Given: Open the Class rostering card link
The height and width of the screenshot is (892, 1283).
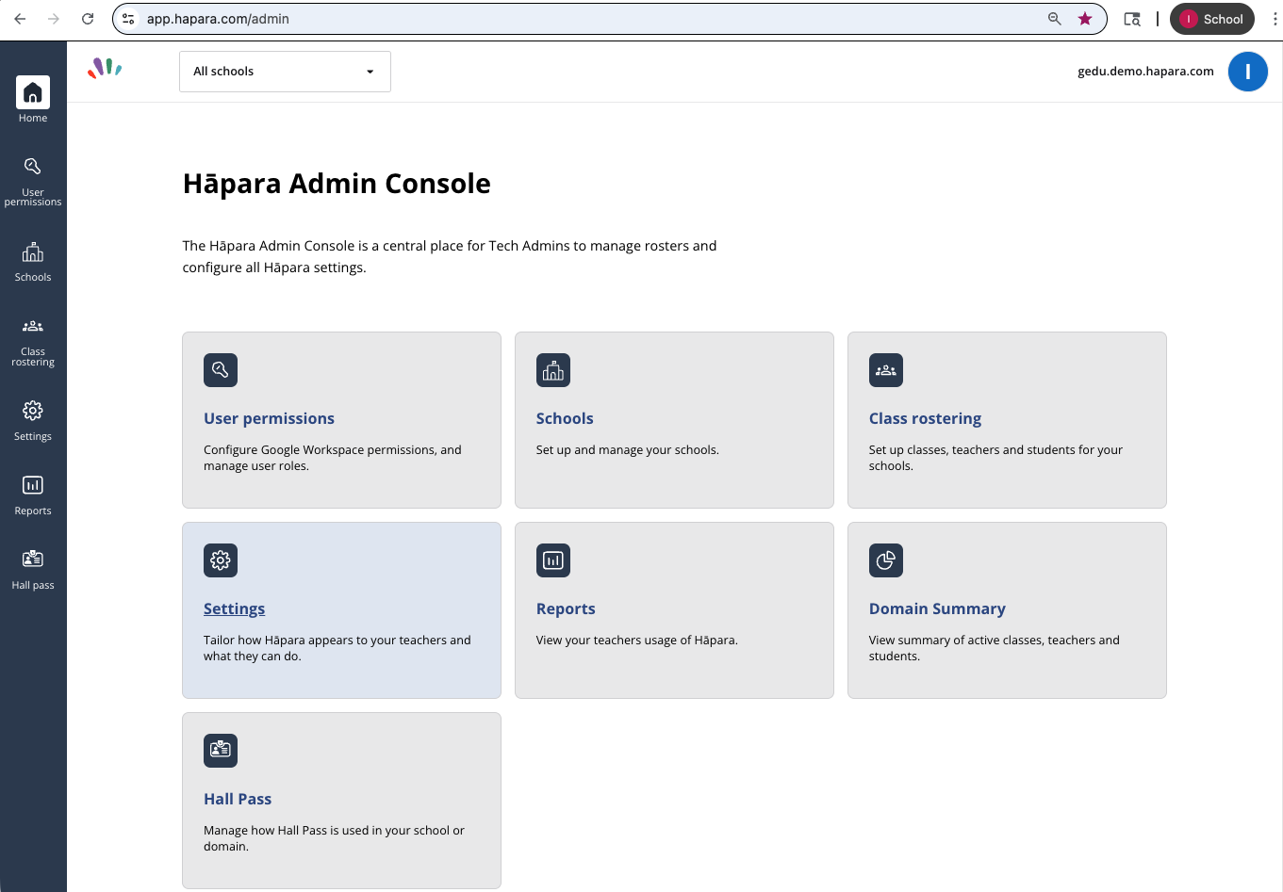Looking at the screenshot, I should pyautogui.click(x=925, y=418).
